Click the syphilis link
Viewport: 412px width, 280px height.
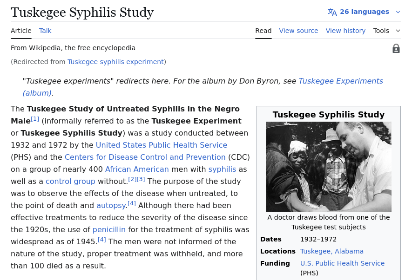222,169
